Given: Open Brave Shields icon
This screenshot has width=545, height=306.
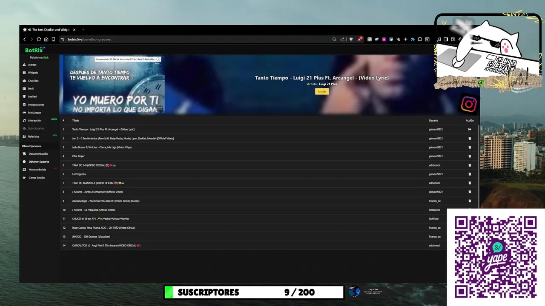Looking at the screenshot, I should [x=351, y=39].
